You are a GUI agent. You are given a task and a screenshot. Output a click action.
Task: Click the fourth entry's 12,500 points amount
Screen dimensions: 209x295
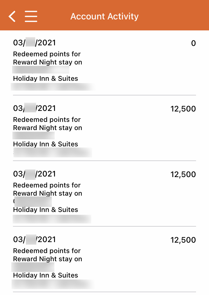183,240
